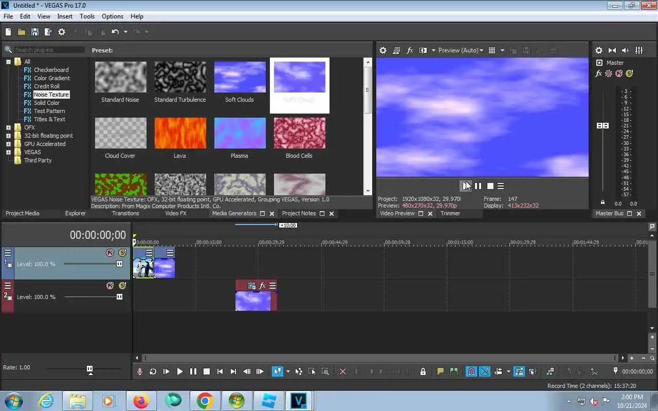This screenshot has height=411, width=658.
Task: Open the Split Screen View dropdown arrow
Action: click(x=433, y=50)
